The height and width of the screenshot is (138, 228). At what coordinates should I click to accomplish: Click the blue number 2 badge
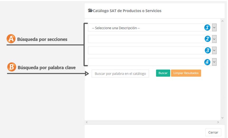[x=207, y=39]
